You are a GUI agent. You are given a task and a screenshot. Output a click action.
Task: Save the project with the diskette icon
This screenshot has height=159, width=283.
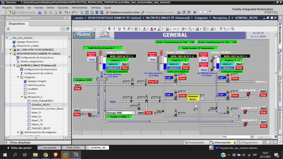click(x=14, y=12)
